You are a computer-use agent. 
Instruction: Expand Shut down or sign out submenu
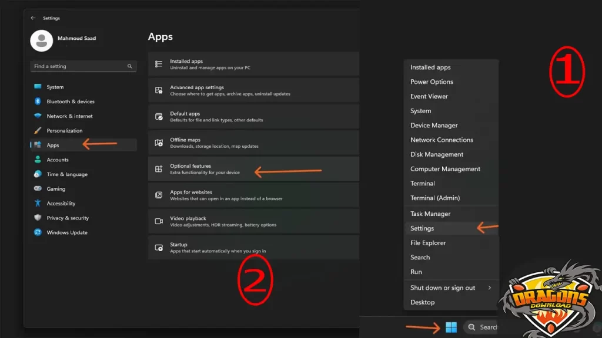coord(450,288)
